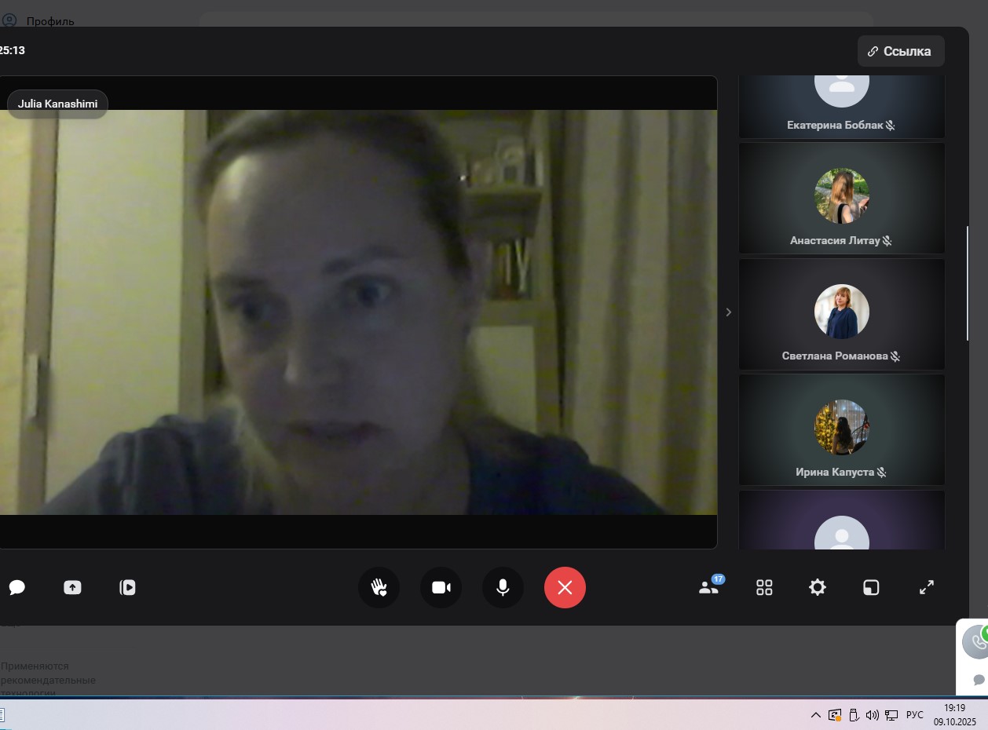The image size is (988, 730).
Task: Enter fullscreen mode with arrows icon
Action: pos(927,587)
